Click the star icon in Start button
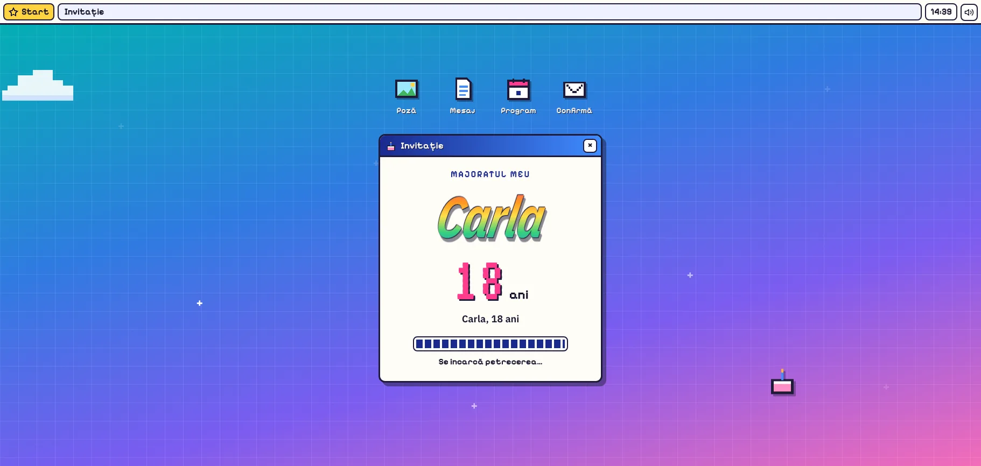Viewport: 981px width, 466px height. (13, 12)
